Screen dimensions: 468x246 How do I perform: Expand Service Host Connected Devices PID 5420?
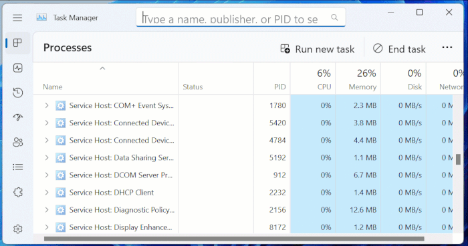(x=47, y=123)
